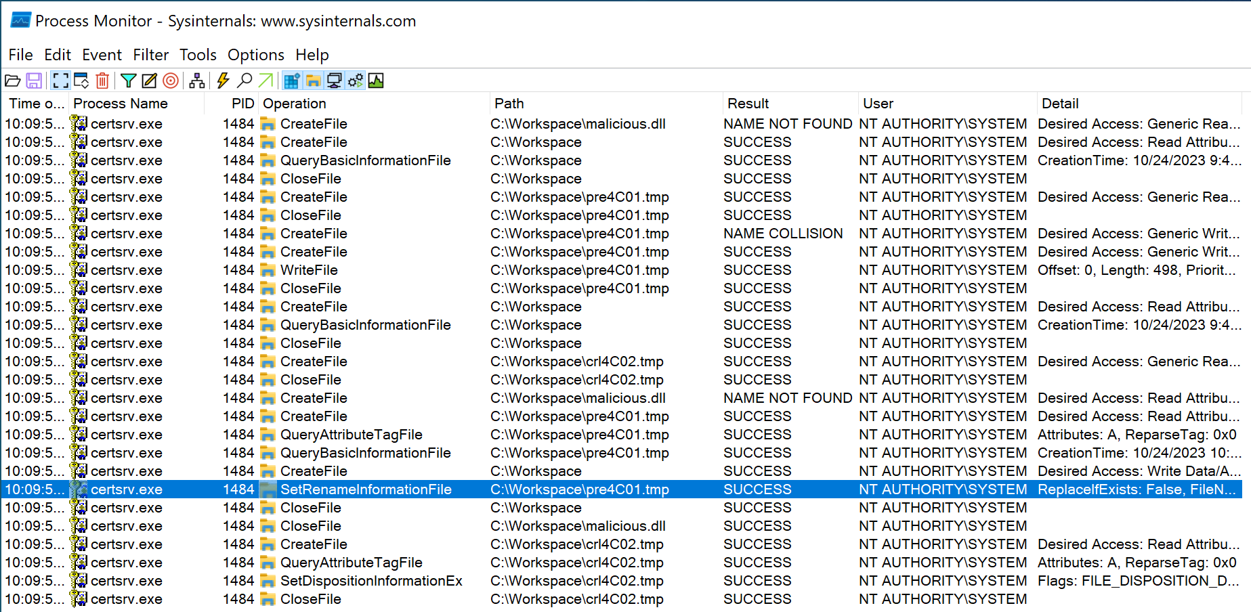Click the lightning bolt event properties icon
The image size is (1251, 612).
pos(223,81)
